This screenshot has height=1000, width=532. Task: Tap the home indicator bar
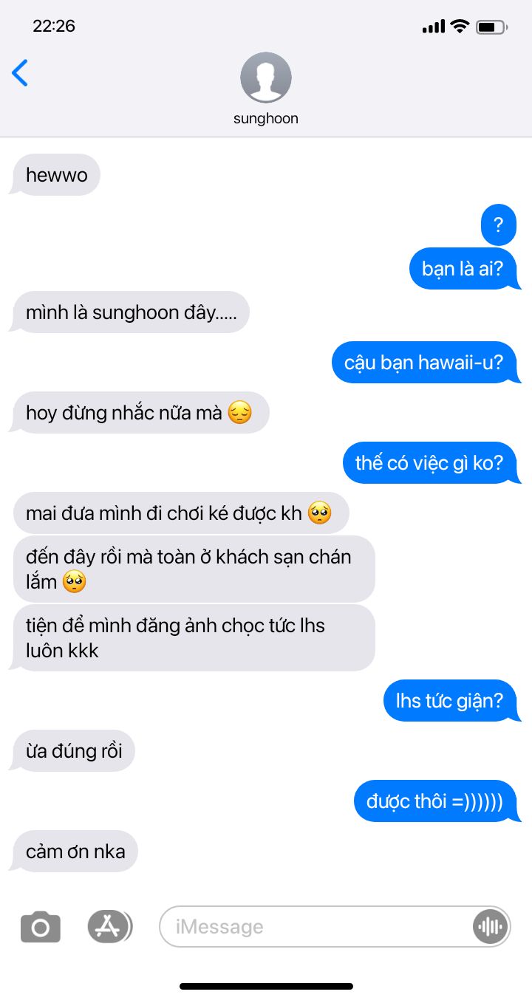click(266, 986)
